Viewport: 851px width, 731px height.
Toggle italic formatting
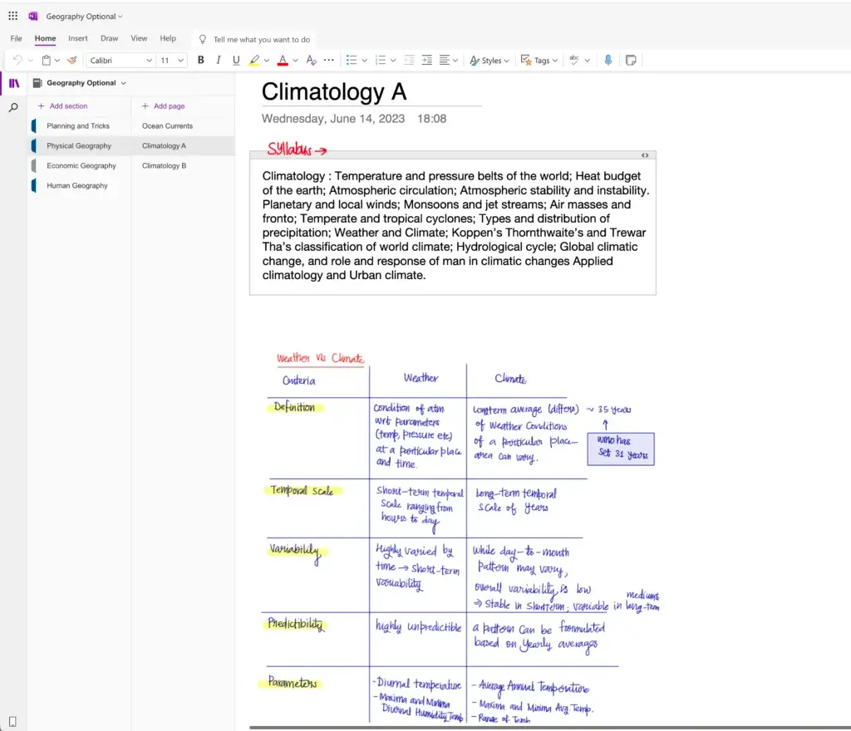[x=217, y=60]
